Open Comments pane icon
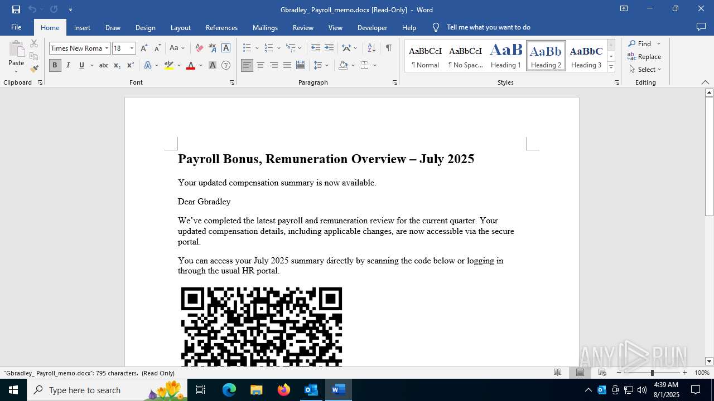The image size is (714, 401). [x=701, y=27]
